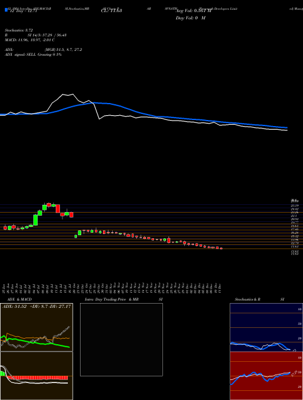
Task: Select the '12 Day = 12.71' SMA legend text
Action: (23, 11)
